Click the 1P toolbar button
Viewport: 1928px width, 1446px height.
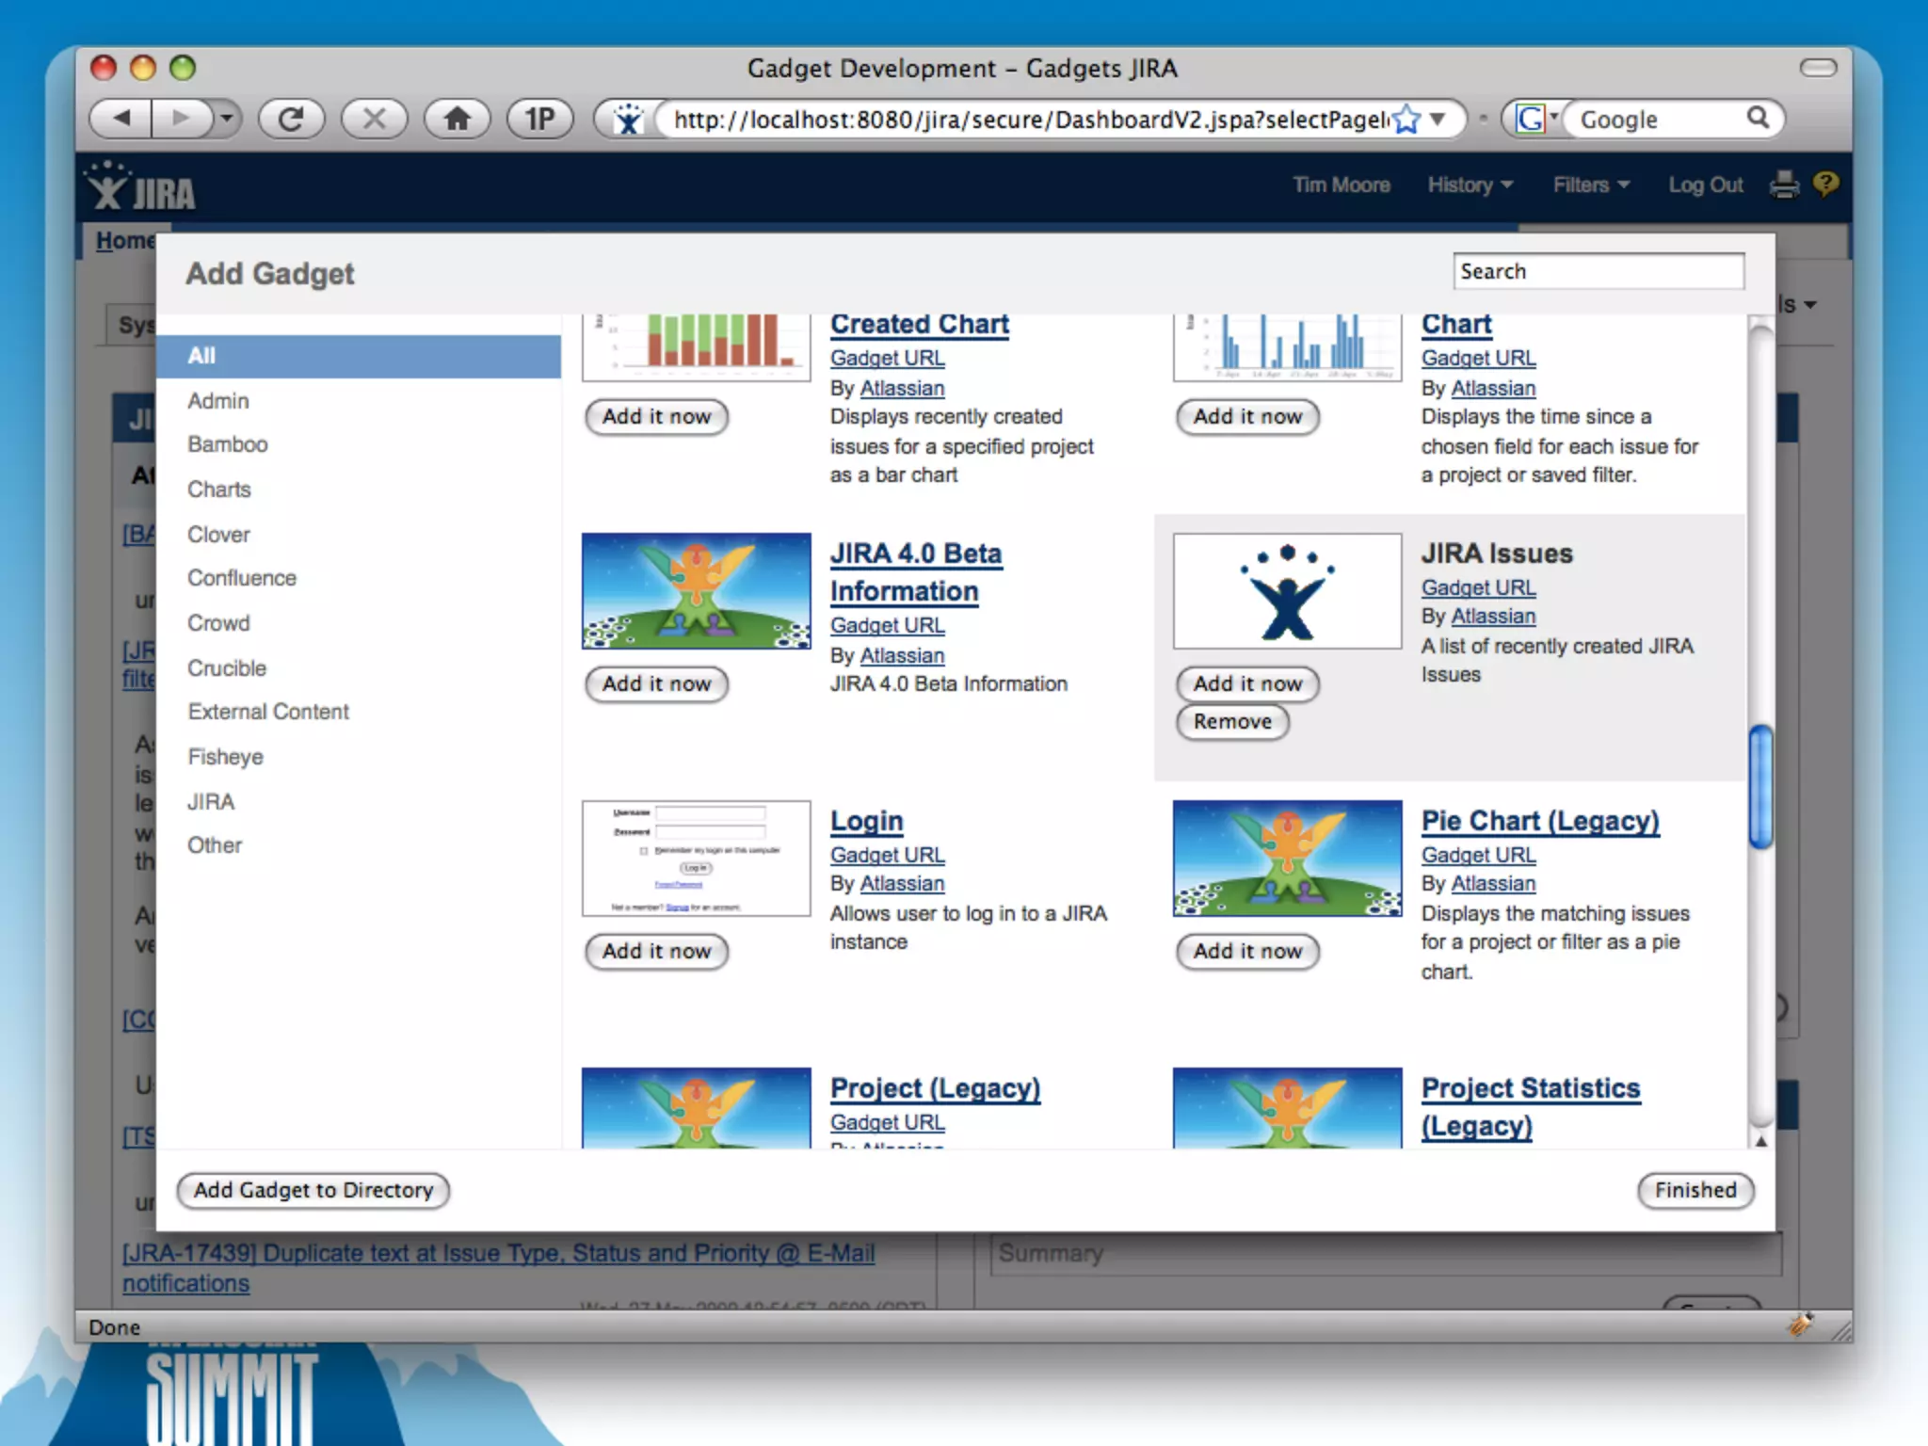tap(539, 119)
